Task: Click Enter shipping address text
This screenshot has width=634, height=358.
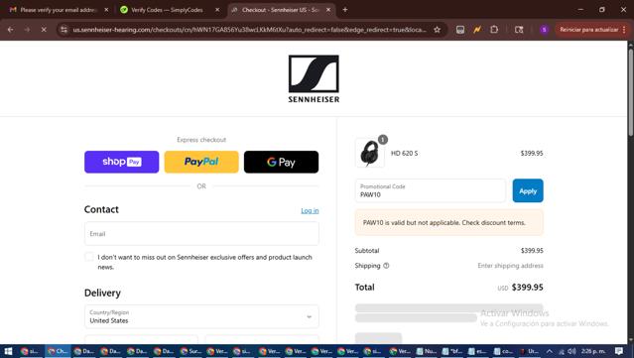Action: click(x=510, y=266)
